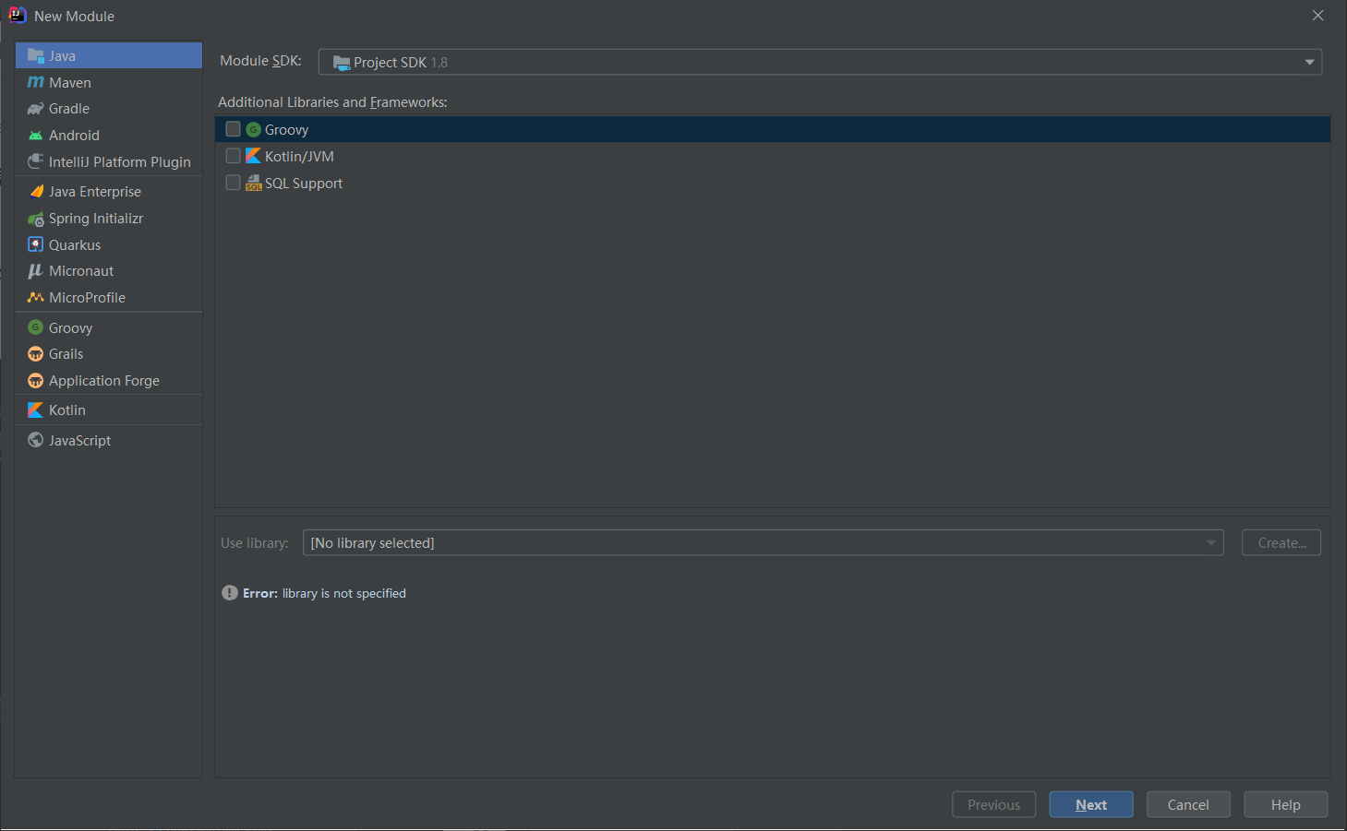
Task: Choose the Gradle elephant icon
Action: 36,109
